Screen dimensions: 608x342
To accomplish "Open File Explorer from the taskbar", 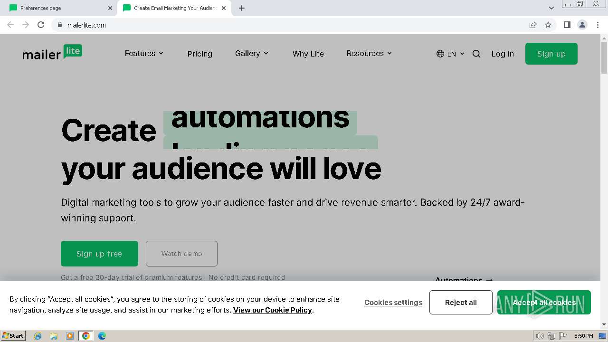I will click(x=54, y=336).
